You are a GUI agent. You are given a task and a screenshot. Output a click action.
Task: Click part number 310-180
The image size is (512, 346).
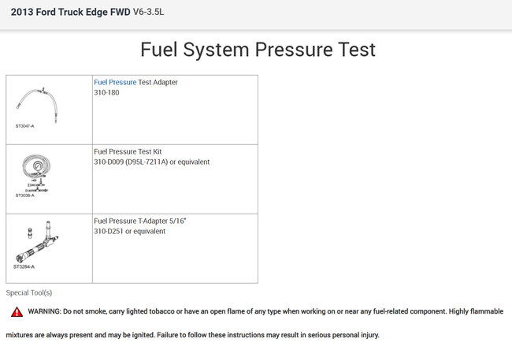point(106,93)
